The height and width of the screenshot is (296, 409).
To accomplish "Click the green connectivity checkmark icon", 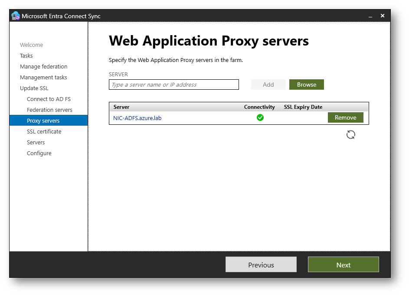I will pyautogui.click(x=260, y=117).
